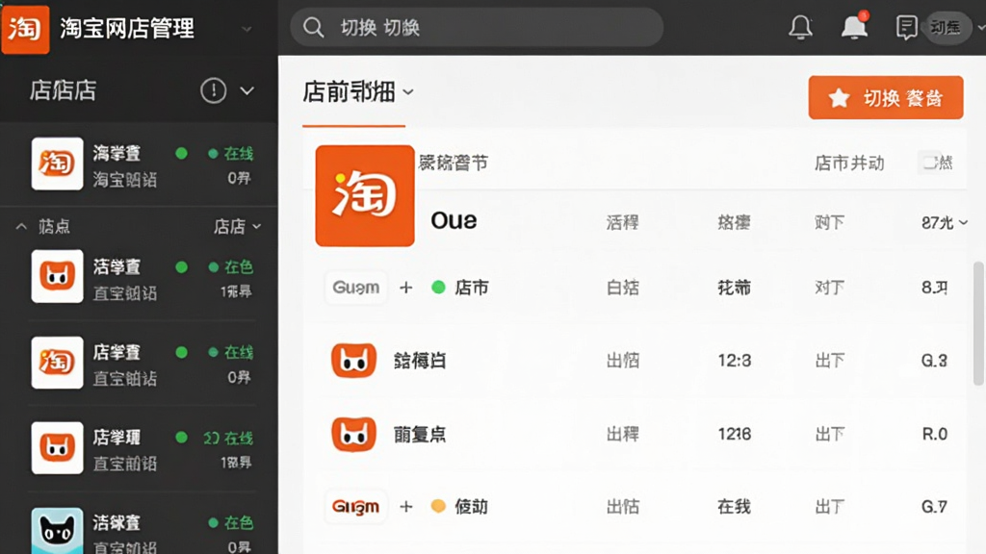The width and height of the screenshot is (986, 554).
Task: Click the orange 切换 button with the star
Action: (x=886, y=97)
